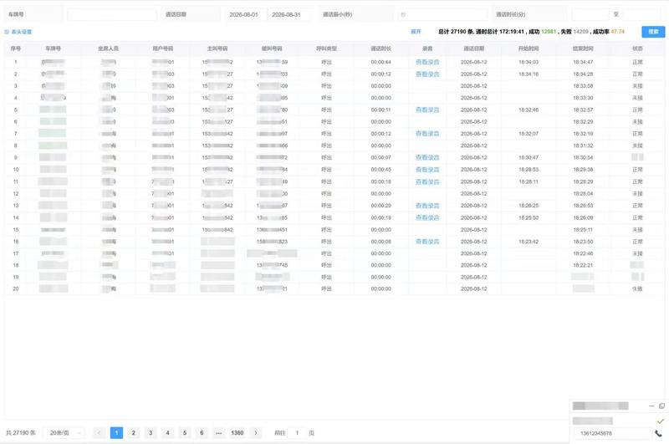Click the 序号 column header
This screenshot has height=444, width=669.
[x=16, y=48]
